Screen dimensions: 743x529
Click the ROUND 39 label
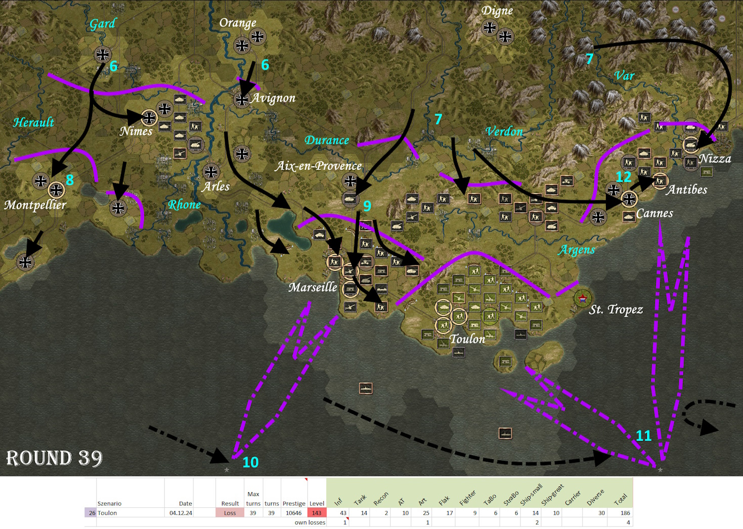(54, 458)
